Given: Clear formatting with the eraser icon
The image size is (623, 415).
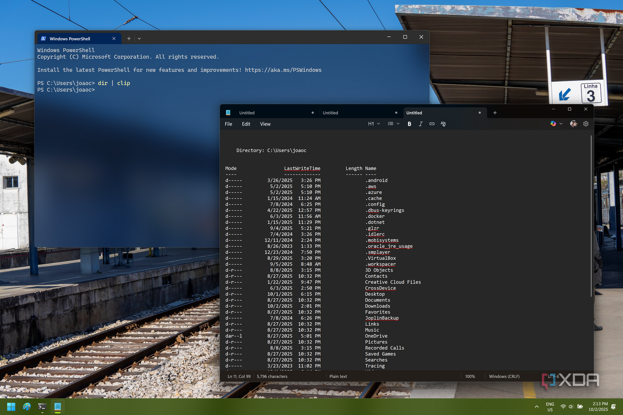Looking at the screenshot, I should tap(443, 124).
